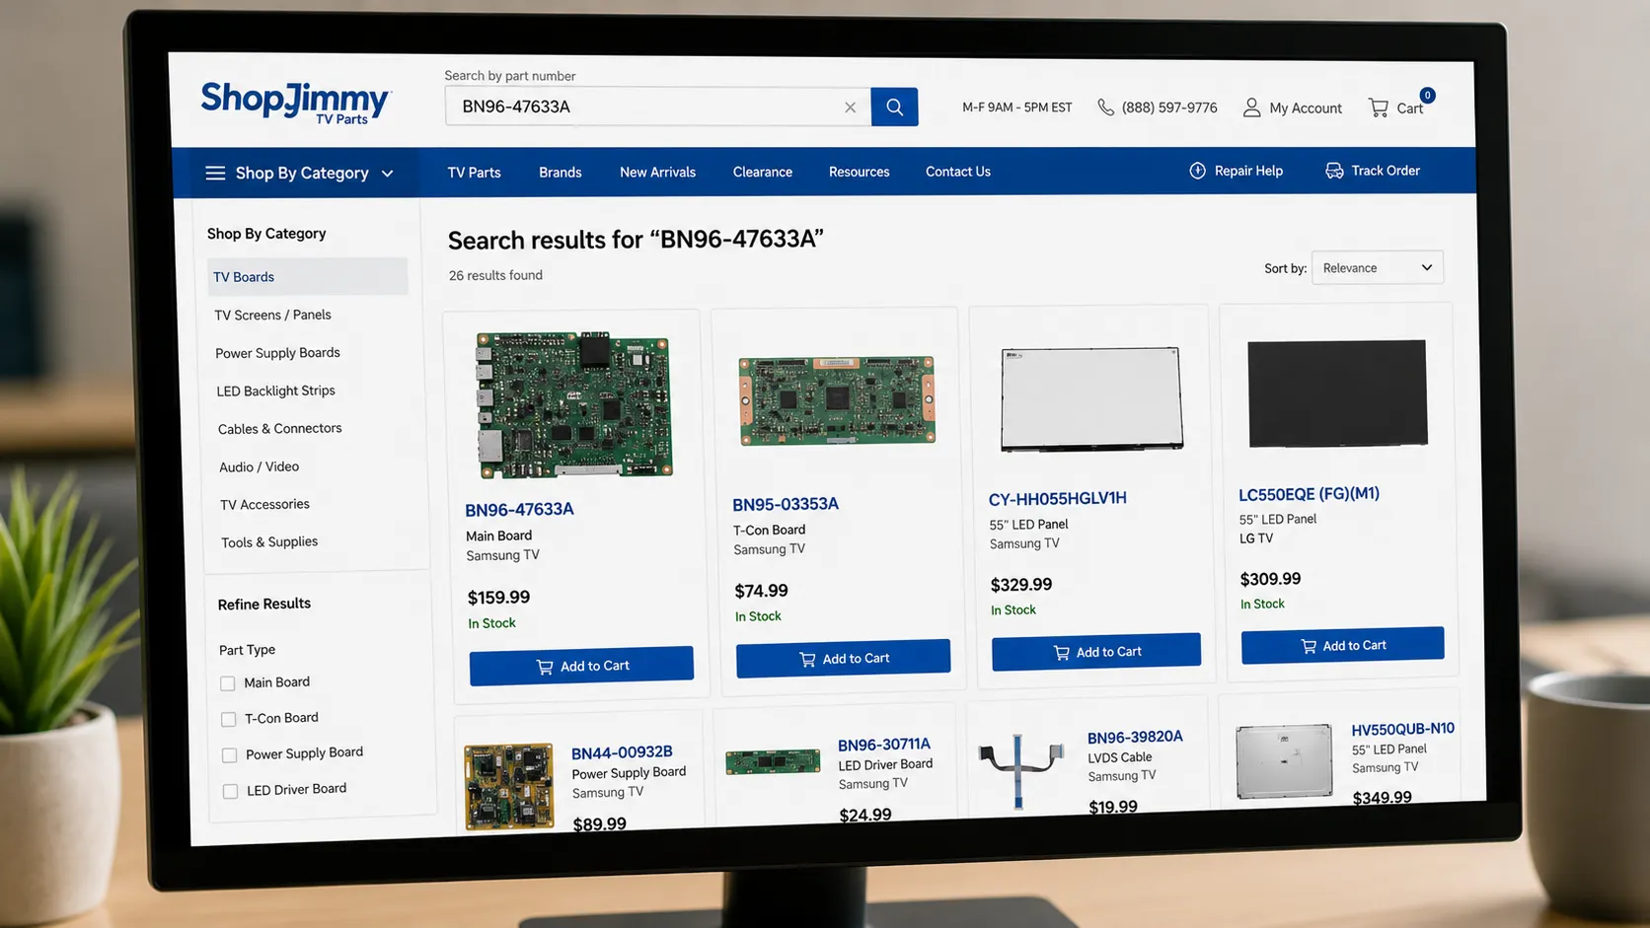Open BN96-39820A LVDS cable image
The width and height of the screenshot is (1650, 928).
click(1020, 770)
